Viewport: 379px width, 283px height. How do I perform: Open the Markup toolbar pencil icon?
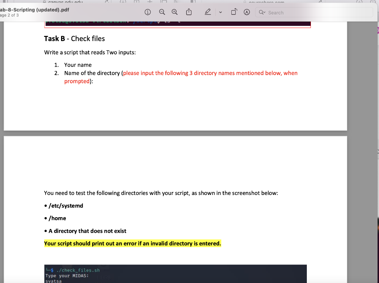(208, 11)
